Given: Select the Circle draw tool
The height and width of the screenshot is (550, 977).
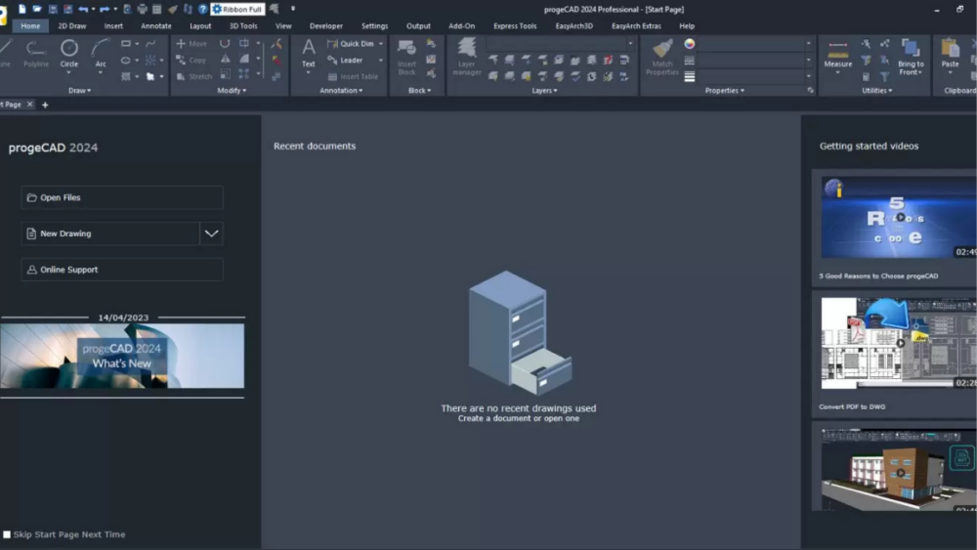Looking at the screenshot, I should click(68, 53).
